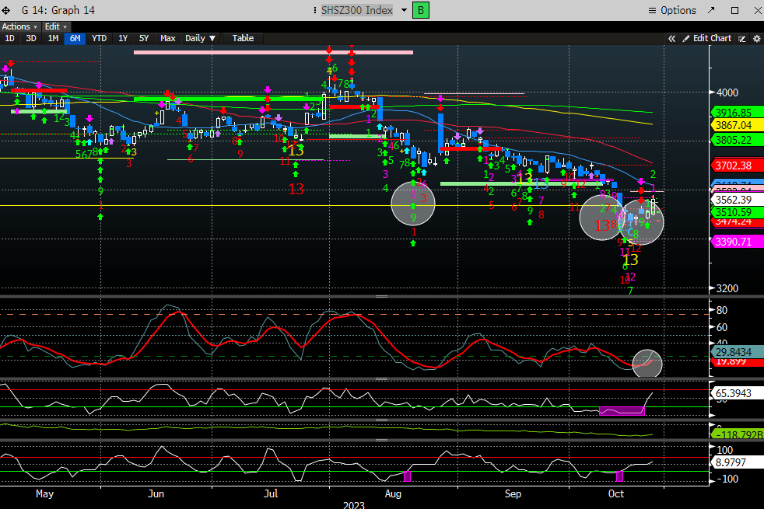Click the annotate pencil-note icon

tap(742, 38)
